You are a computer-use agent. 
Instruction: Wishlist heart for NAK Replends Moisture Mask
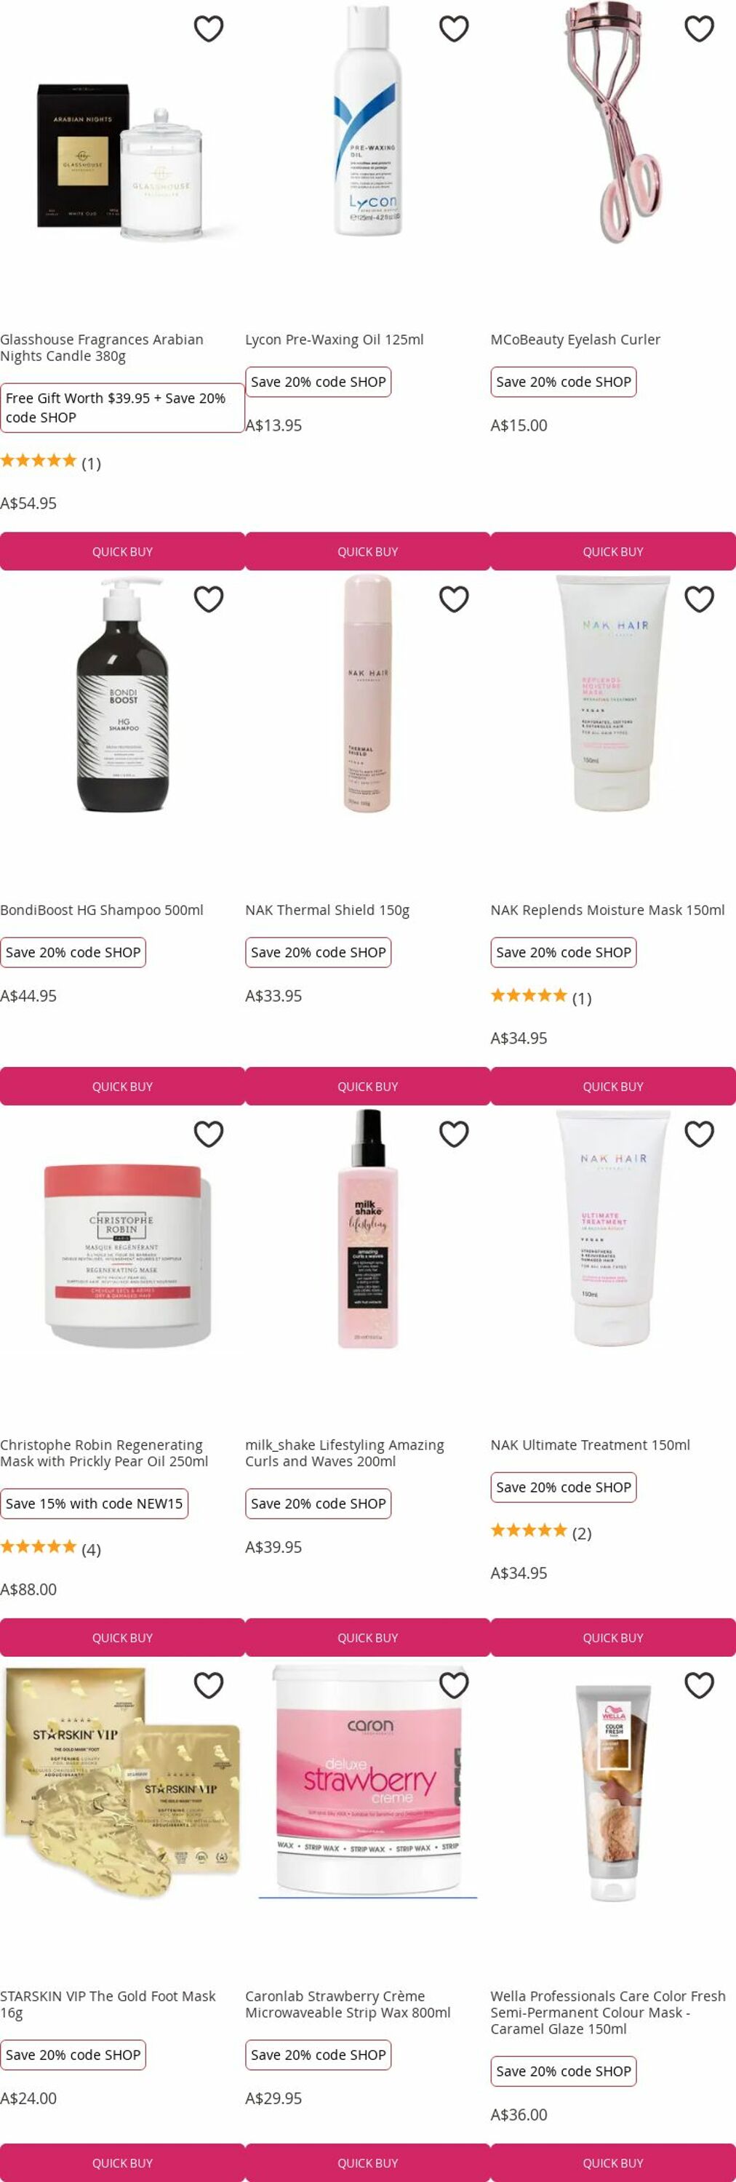pyautogui.click(x=699, y=599)
